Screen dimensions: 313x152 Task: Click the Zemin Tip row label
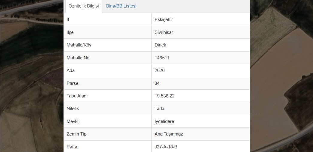coord(76,134)
